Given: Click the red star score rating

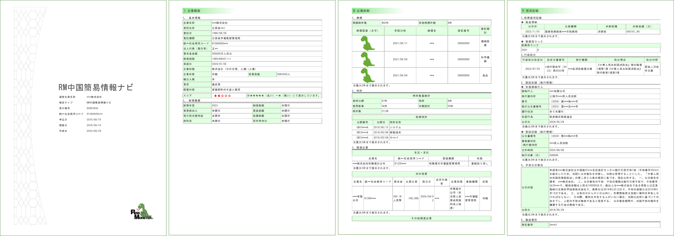Looking at the screenshot, I should tap(222, 96).
